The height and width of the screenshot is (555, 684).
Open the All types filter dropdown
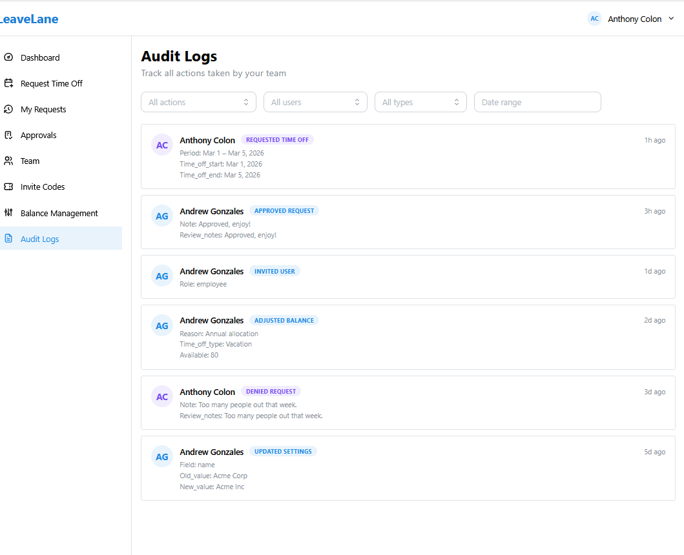420,102
